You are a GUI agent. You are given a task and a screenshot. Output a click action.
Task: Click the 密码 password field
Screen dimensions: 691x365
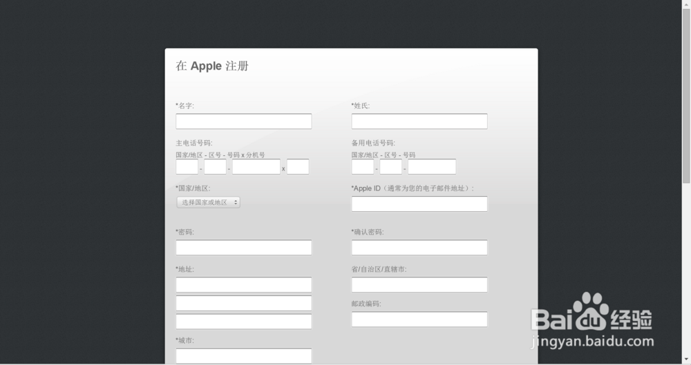click(x=244, y=248)
